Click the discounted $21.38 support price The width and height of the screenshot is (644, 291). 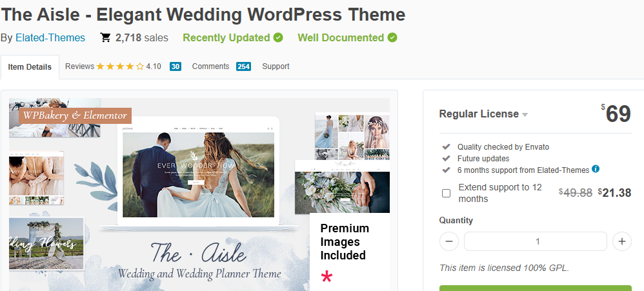pos(614,192)
